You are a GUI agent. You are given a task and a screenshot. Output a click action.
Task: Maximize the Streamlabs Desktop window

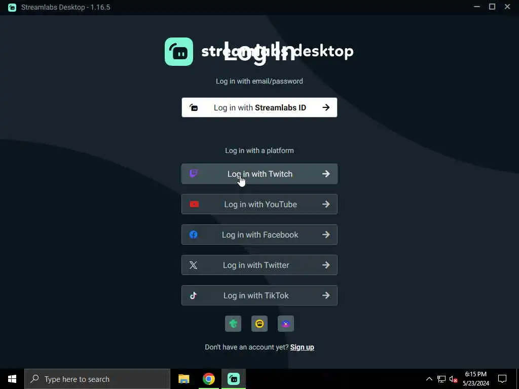point(492,7)
